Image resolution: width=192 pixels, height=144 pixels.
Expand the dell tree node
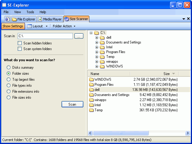[x=97, y=37]
